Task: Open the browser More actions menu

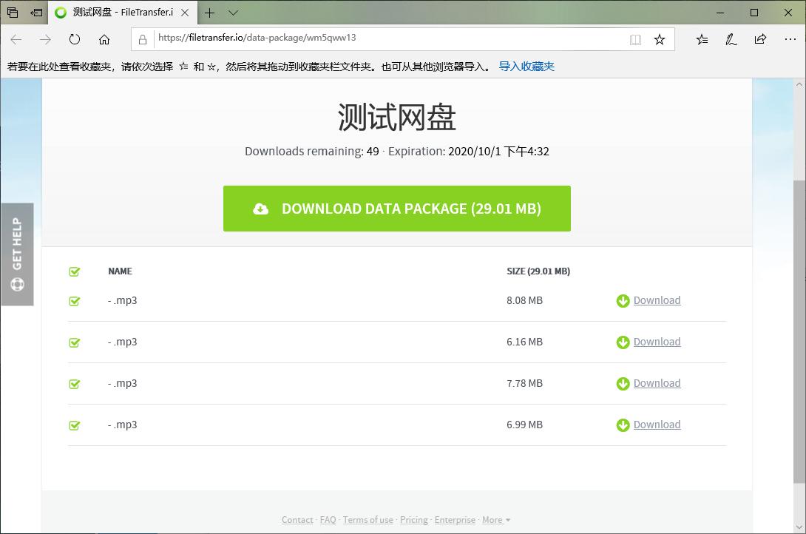Action: click(x=790, y=40)
